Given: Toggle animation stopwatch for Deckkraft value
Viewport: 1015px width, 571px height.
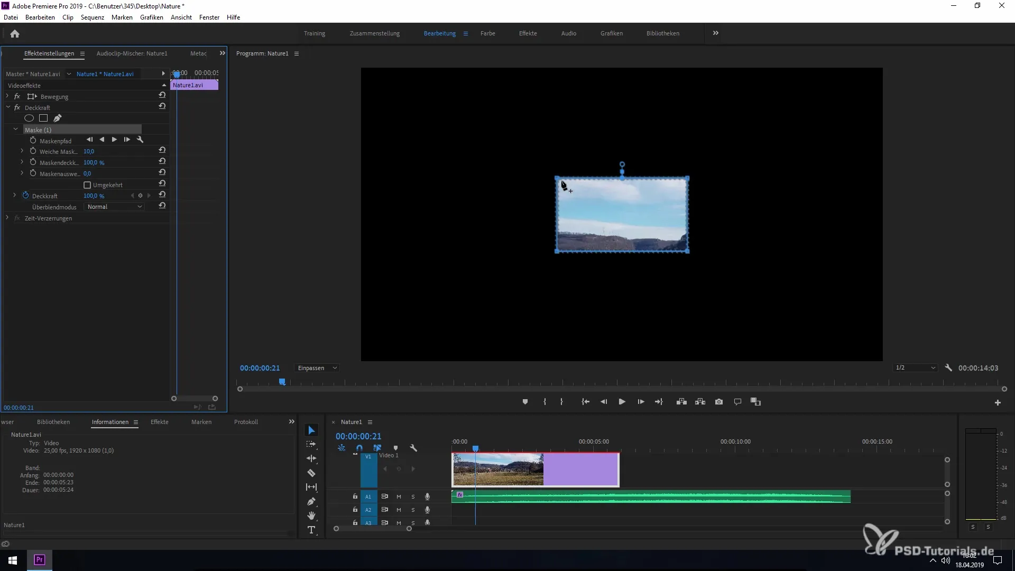Looking at the screenshot, I should 25,196.
